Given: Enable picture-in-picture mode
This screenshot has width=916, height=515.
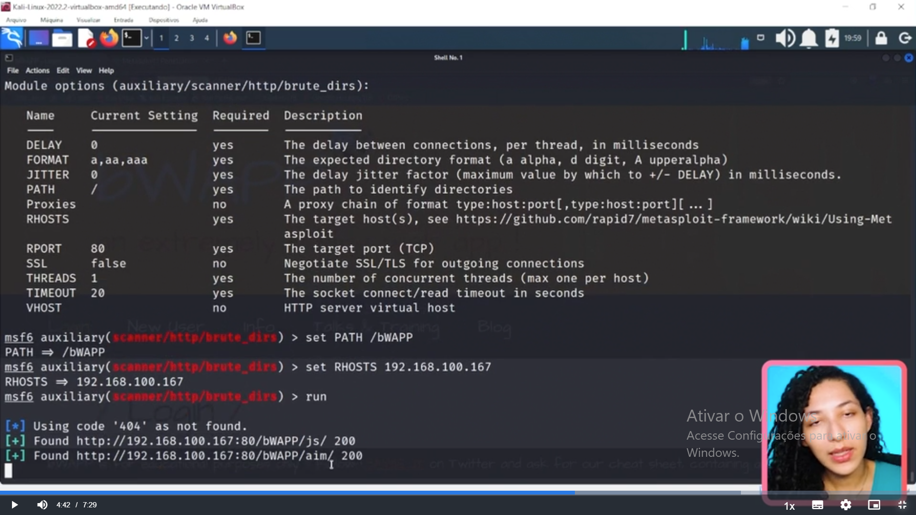Looking at the screenshot, I should 874,505.
